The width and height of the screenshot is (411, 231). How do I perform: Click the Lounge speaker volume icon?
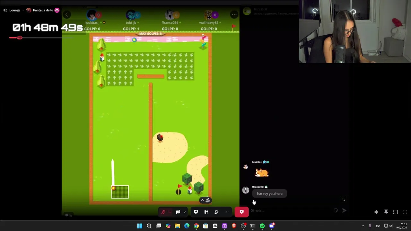coord(5,10)
